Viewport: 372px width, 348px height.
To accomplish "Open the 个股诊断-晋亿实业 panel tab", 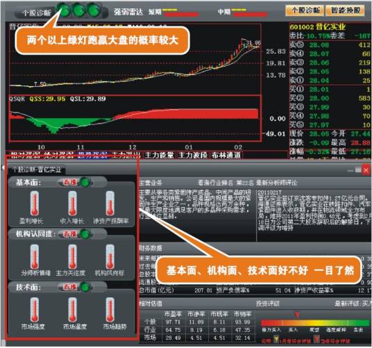I will coord(37,169).
